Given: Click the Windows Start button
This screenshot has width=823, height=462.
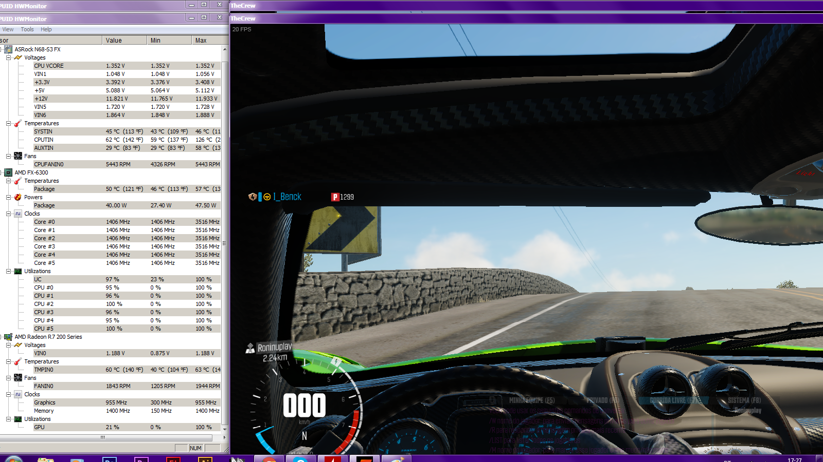Looking at the screenshot, I should point(13,459).
